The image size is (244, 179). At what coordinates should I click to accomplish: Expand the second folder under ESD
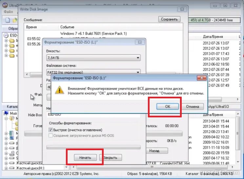tap(6, 46)
